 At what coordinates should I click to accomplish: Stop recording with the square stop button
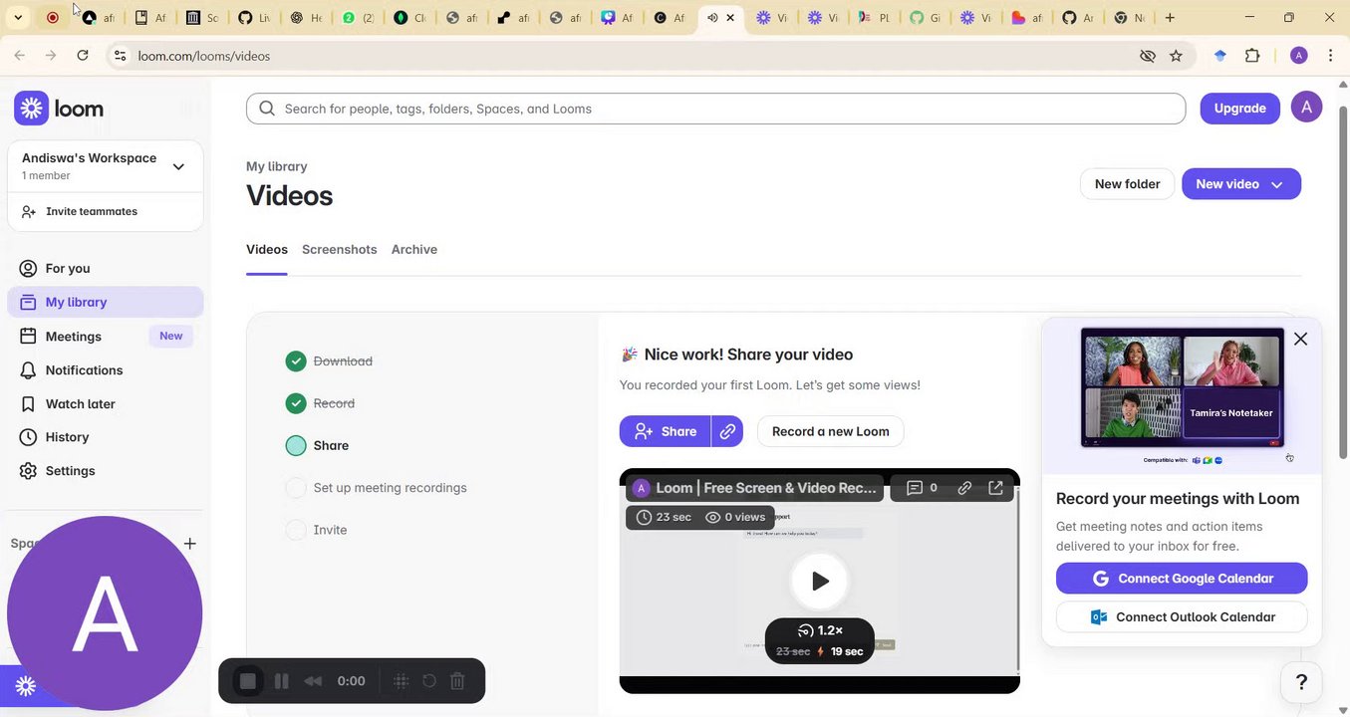248,681
